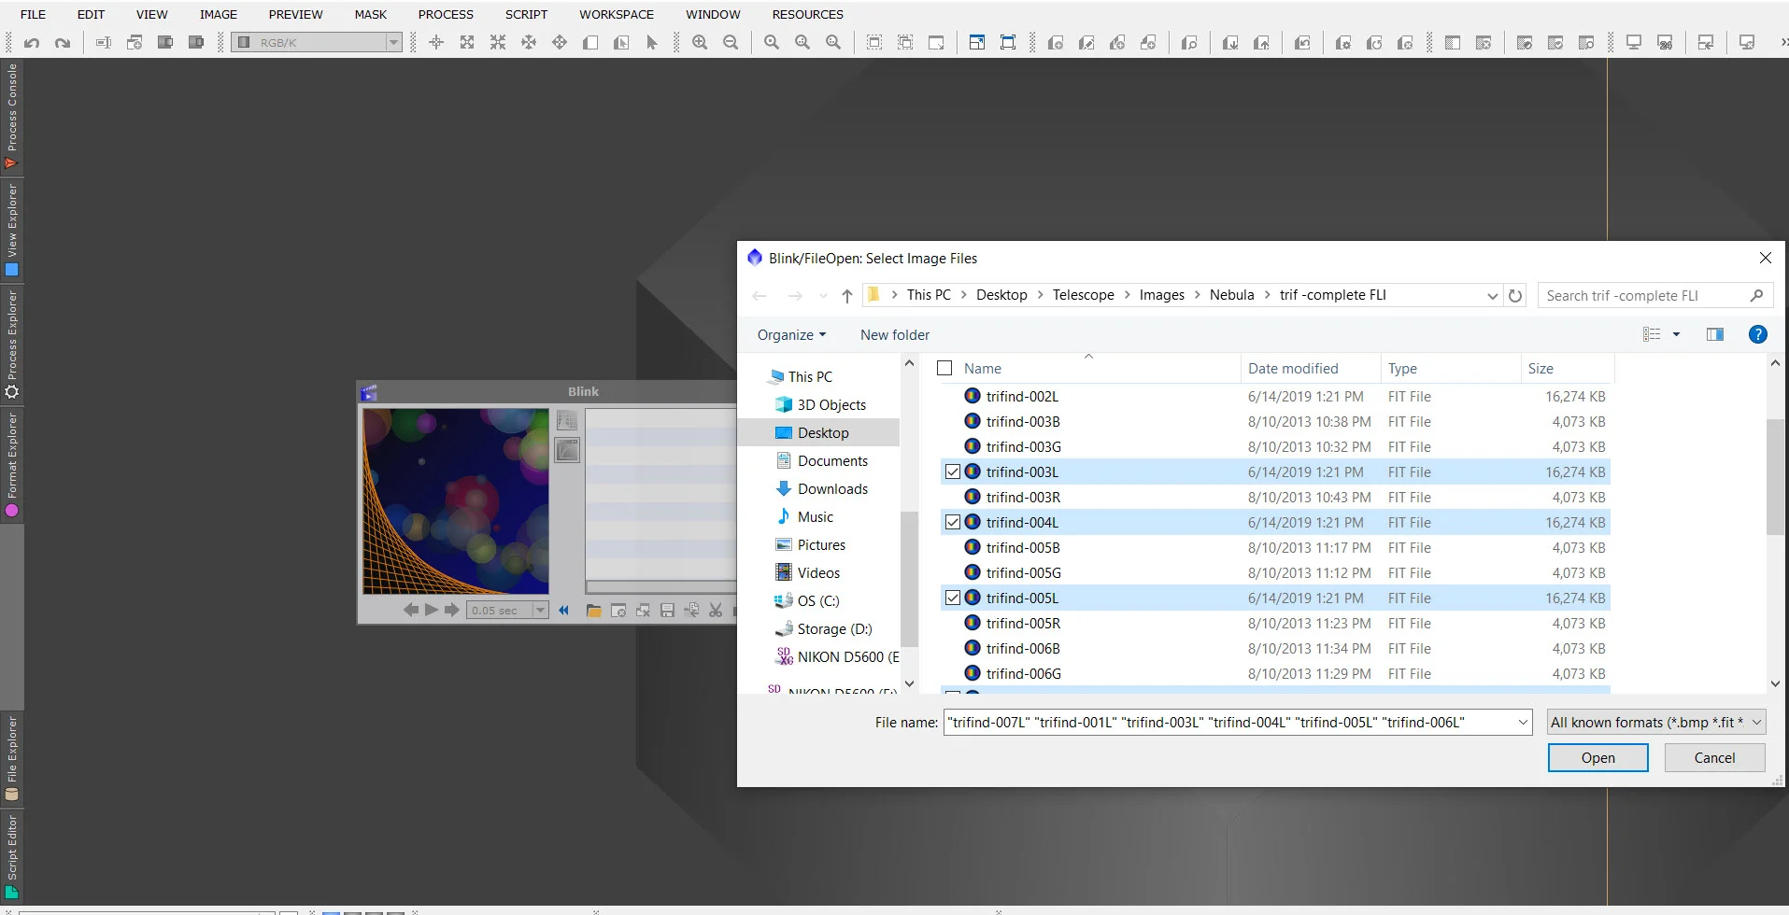Select the trifind-006G file
This screenshot has width=1789, height=915.
pos(1276,673)
